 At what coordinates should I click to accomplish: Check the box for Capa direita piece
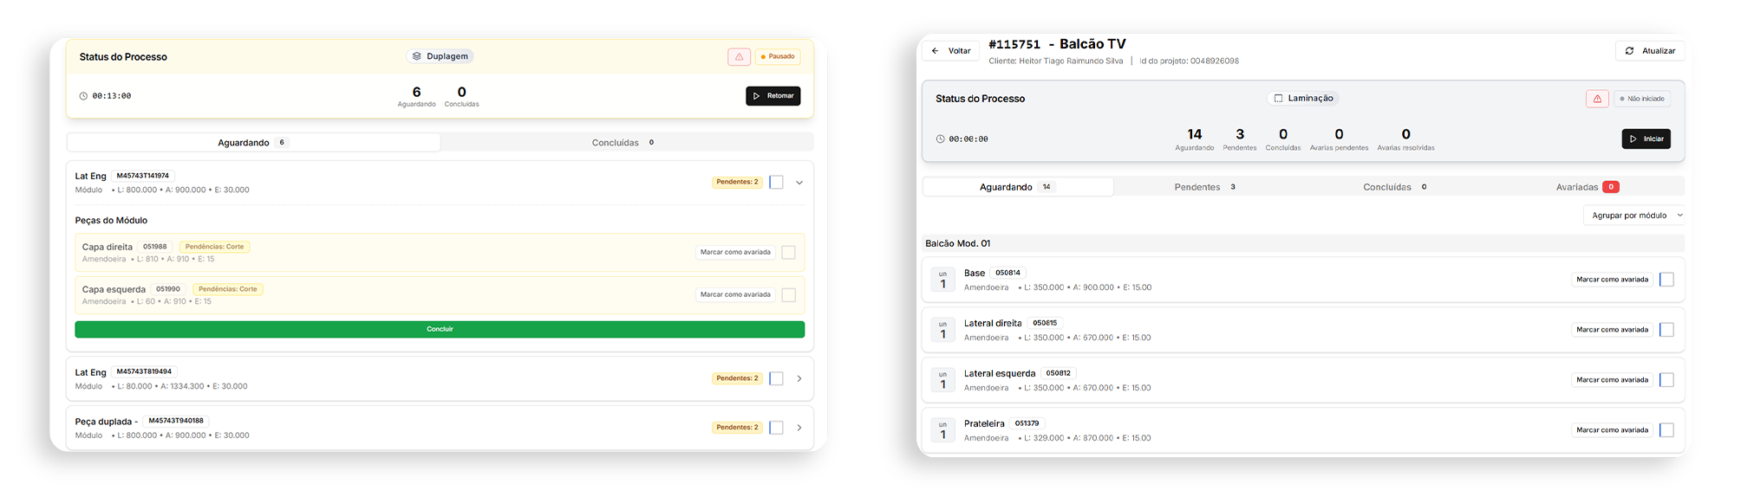tap(788, 253)
